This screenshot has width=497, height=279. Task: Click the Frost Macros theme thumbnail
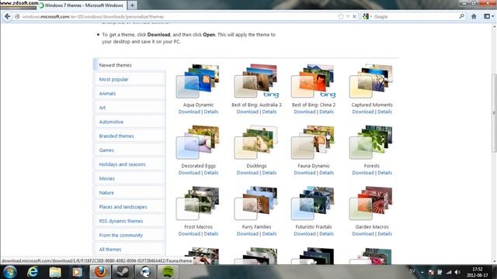(x=198, y=203)
